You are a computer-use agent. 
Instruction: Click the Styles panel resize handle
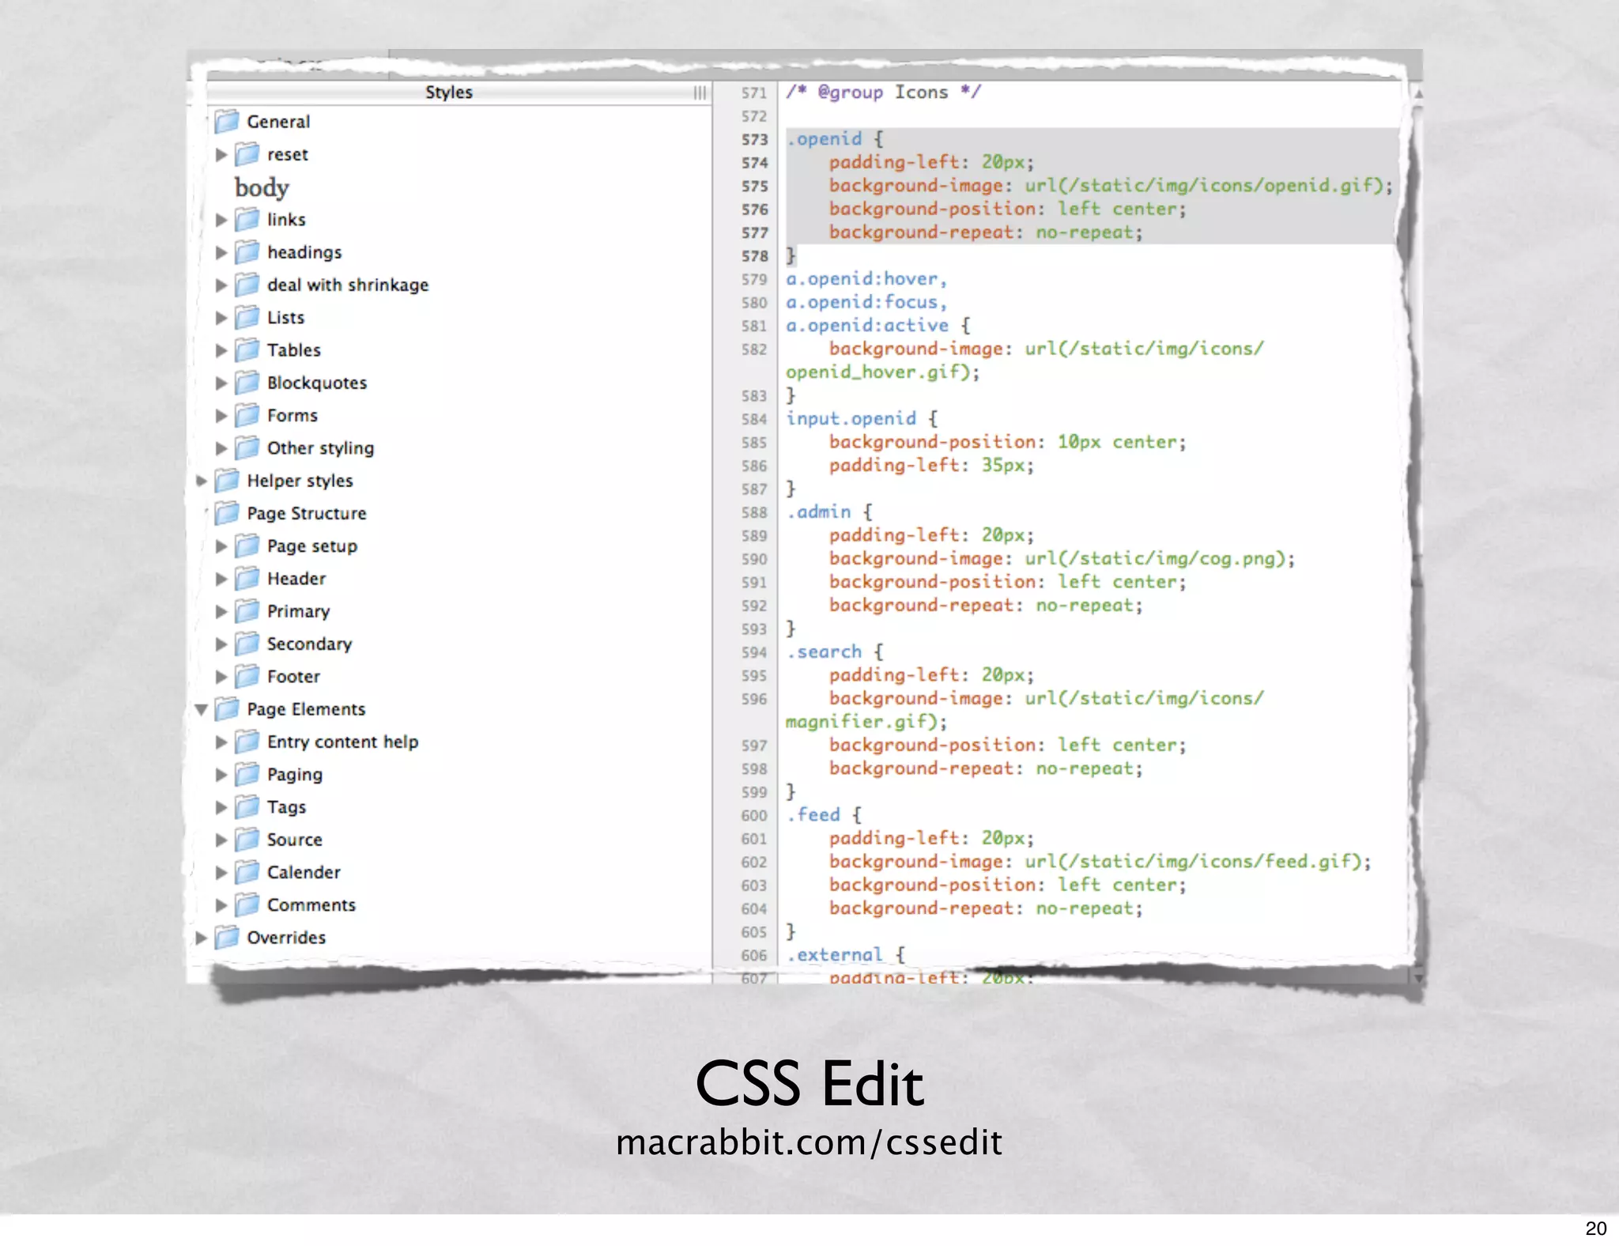click(x=700, y=93)
